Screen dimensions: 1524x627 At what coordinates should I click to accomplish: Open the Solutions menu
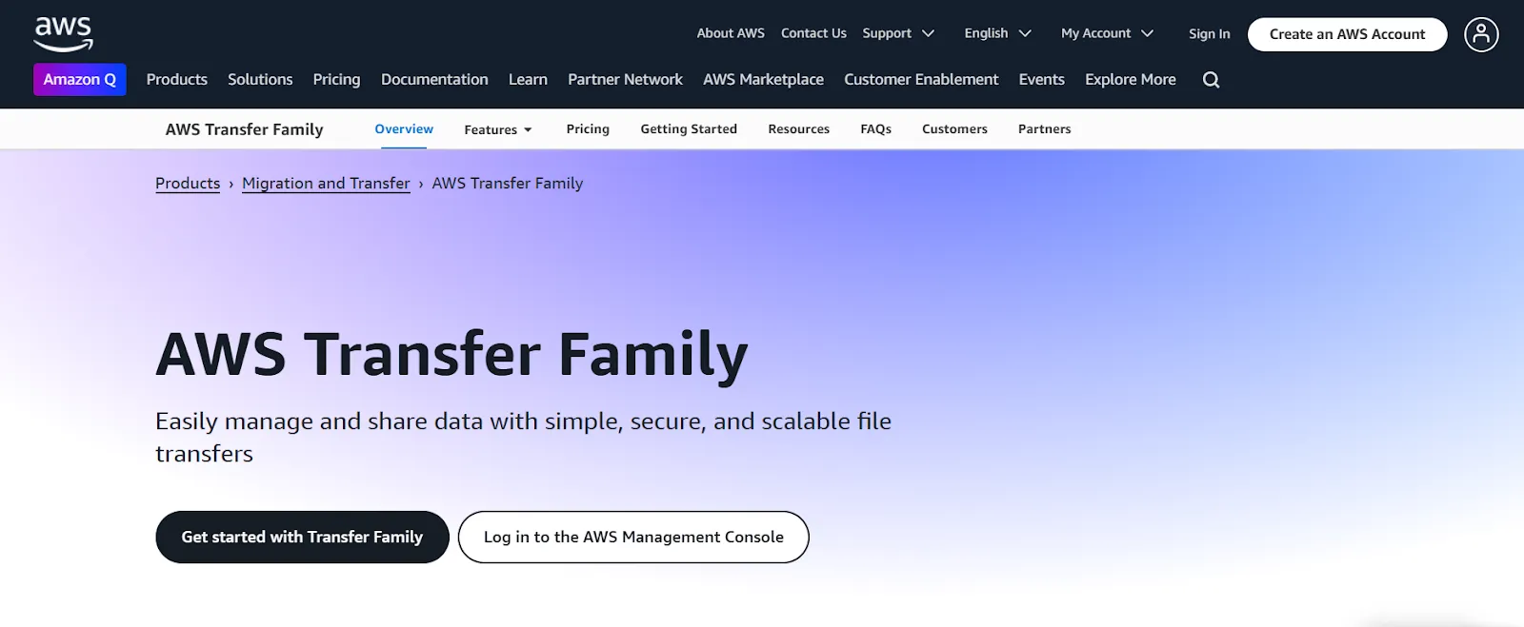point(260,80)
